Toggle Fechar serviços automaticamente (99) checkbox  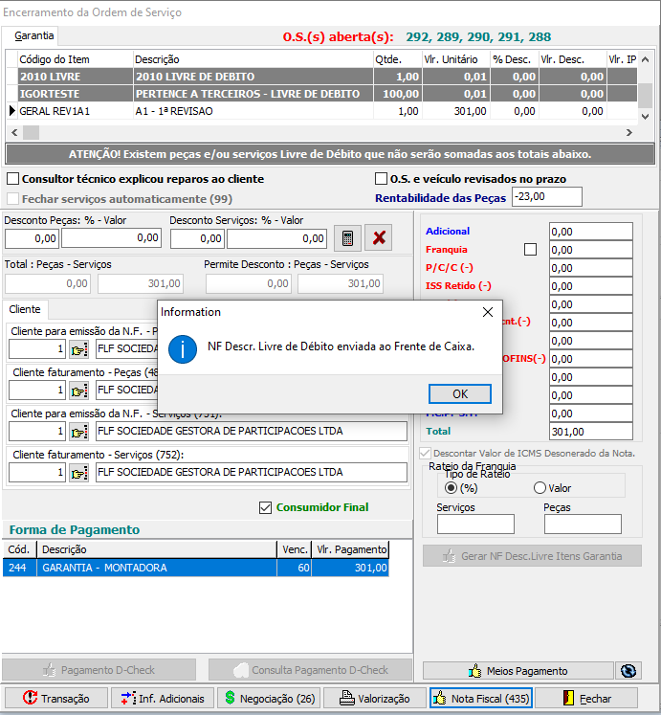pyautogui.click(x=12, y=199)
